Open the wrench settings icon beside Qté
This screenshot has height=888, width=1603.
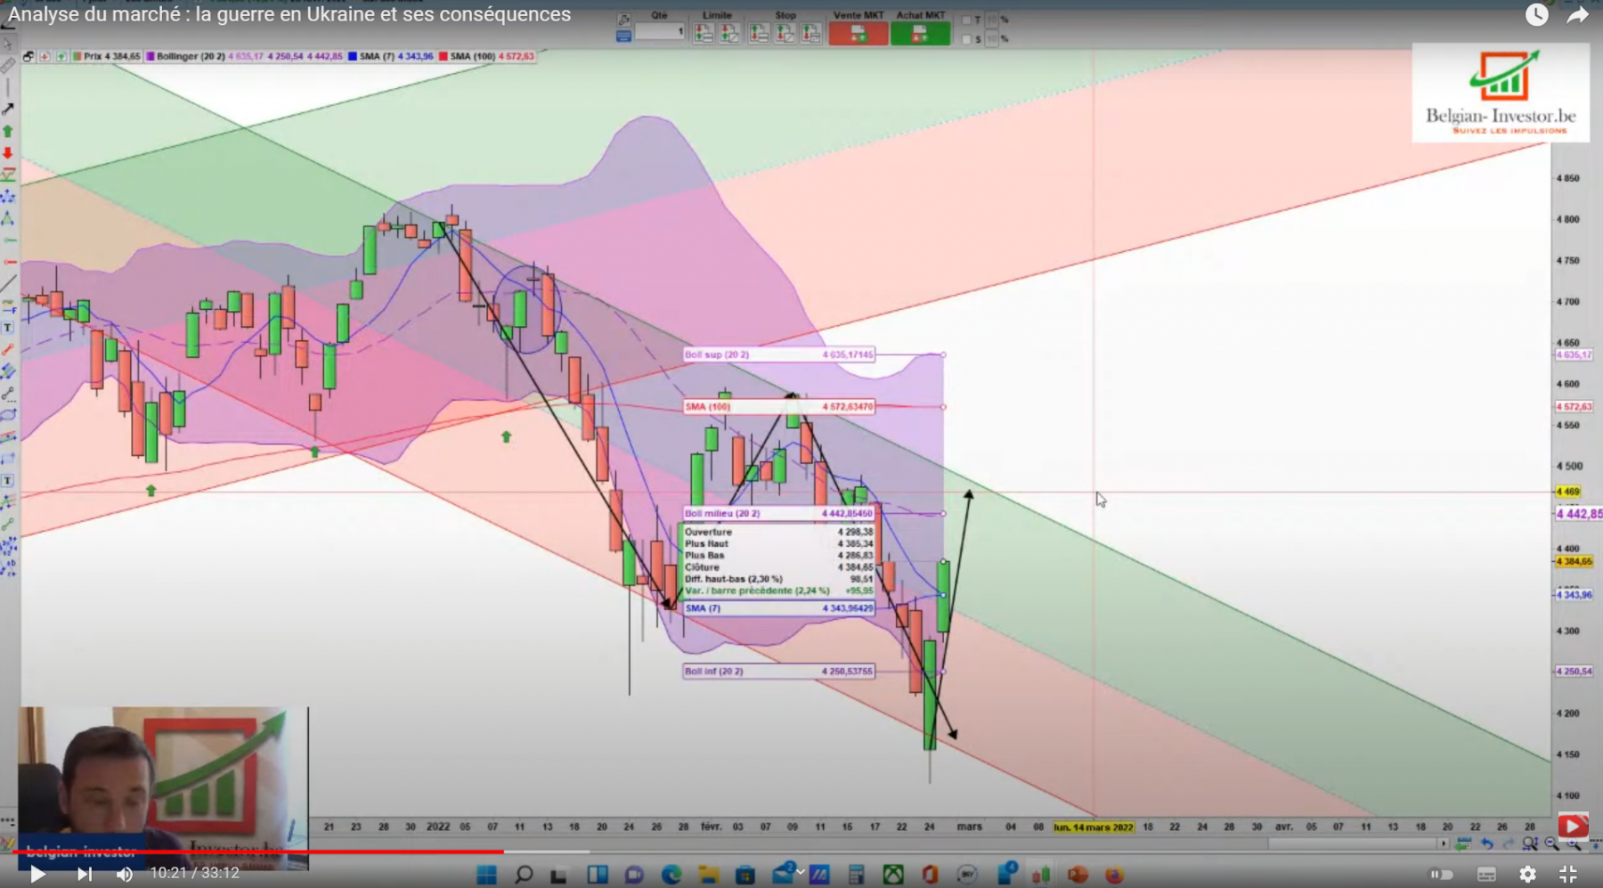(623, 20)
